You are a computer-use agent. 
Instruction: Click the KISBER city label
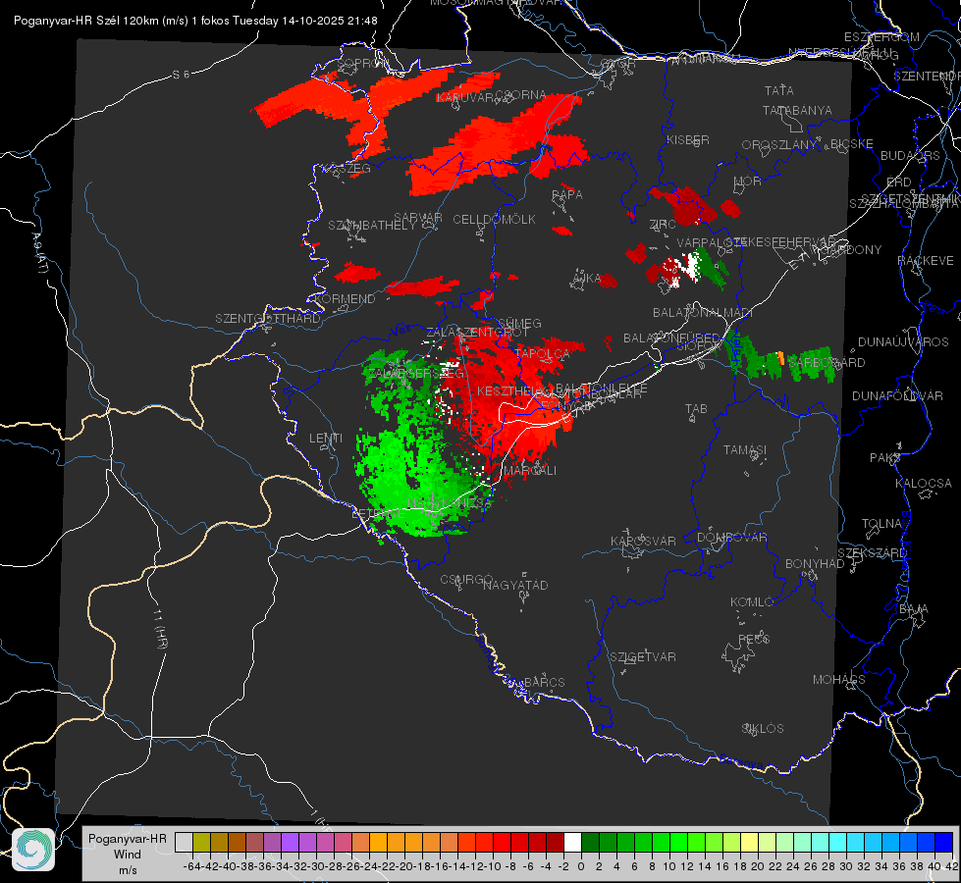688,139
